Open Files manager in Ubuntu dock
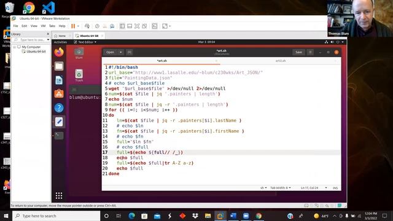Image resolution: width=393 pixels, height=221 pixels. (x=59, y=66)
